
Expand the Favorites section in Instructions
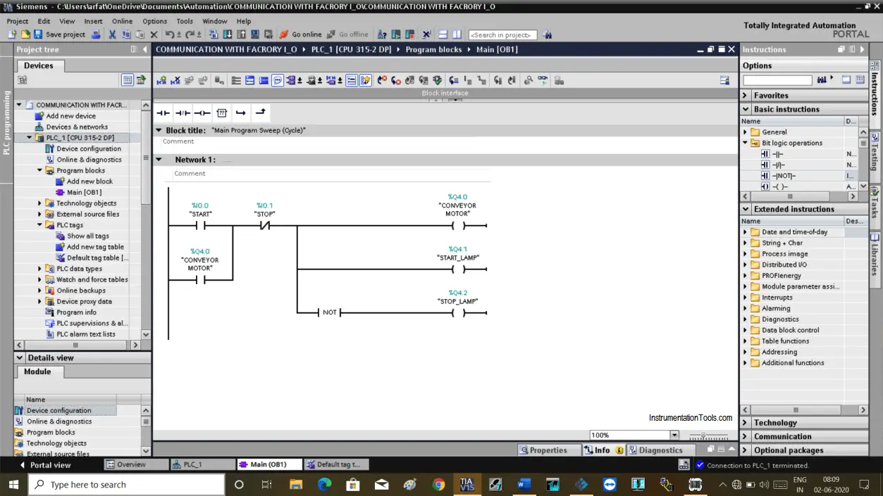pos(746,96)
